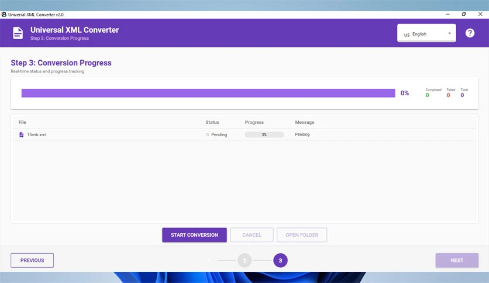Minimize the Universal XML Converter window
Image resolution: width=489 pixels, height=283 pixels.
[x=447, y=15]
